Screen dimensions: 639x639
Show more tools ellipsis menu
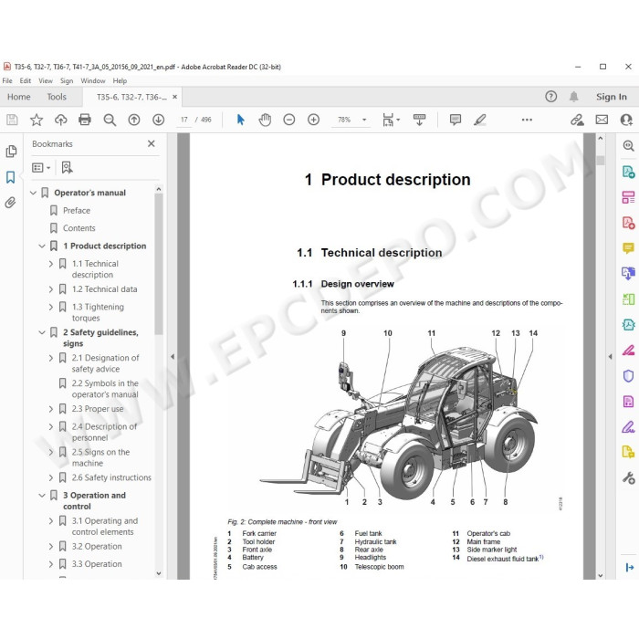[x=527, y=120]
